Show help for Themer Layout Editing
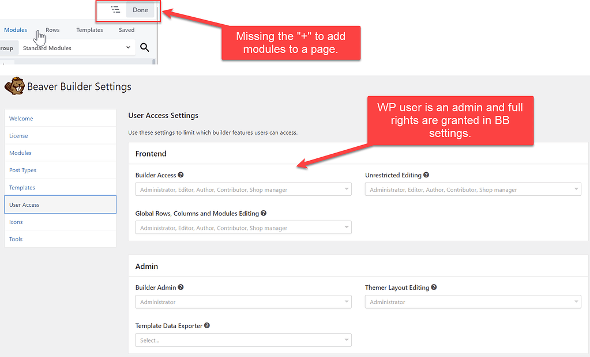Image resolution: width=590 pixels, height=357 pixels. 434,287
